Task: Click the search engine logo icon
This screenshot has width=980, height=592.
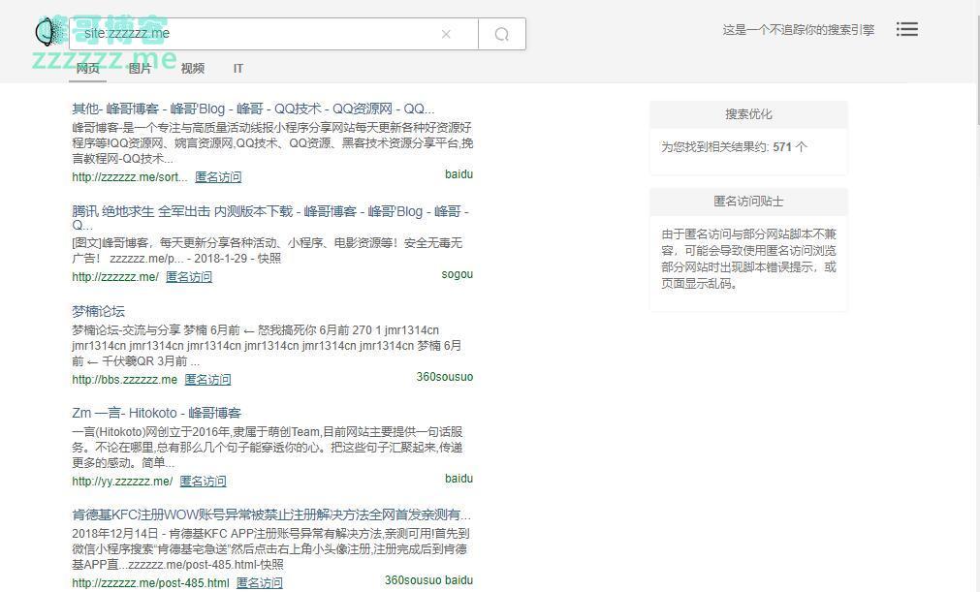Action: tap(47, 32)
